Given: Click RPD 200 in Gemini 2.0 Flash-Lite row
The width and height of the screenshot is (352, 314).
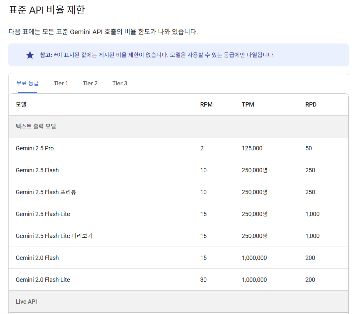Looking at the screenshot, I should tap(310, 279).
